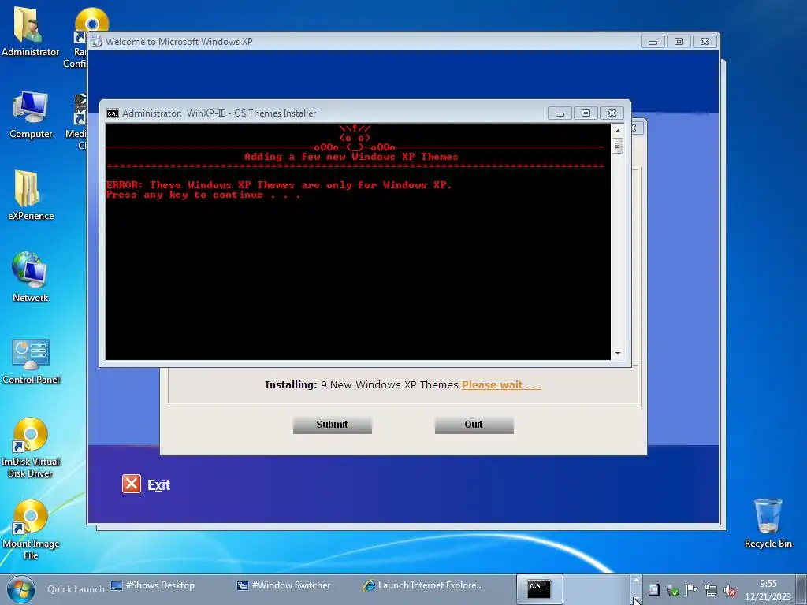Screen dimensions: 807x605
Task: Maximize the OS Themes Installer console
Action: 586,113
